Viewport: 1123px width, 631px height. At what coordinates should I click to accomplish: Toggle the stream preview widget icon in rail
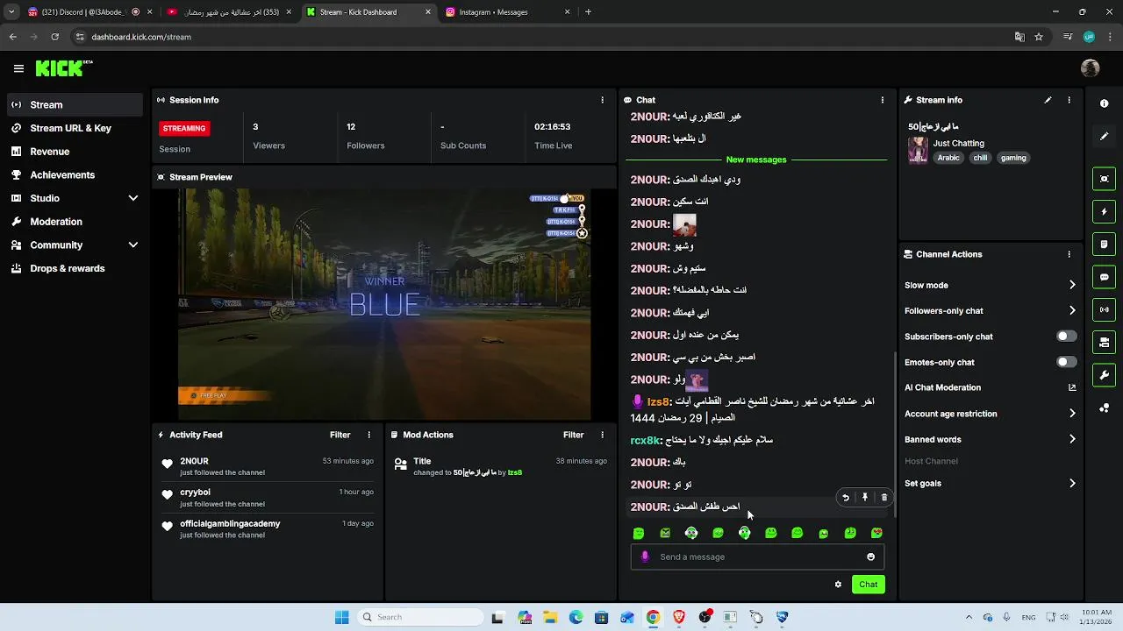click(x=1104, y=179)
